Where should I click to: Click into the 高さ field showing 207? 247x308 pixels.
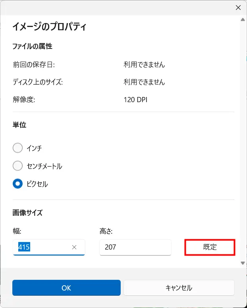coord(135,247)
